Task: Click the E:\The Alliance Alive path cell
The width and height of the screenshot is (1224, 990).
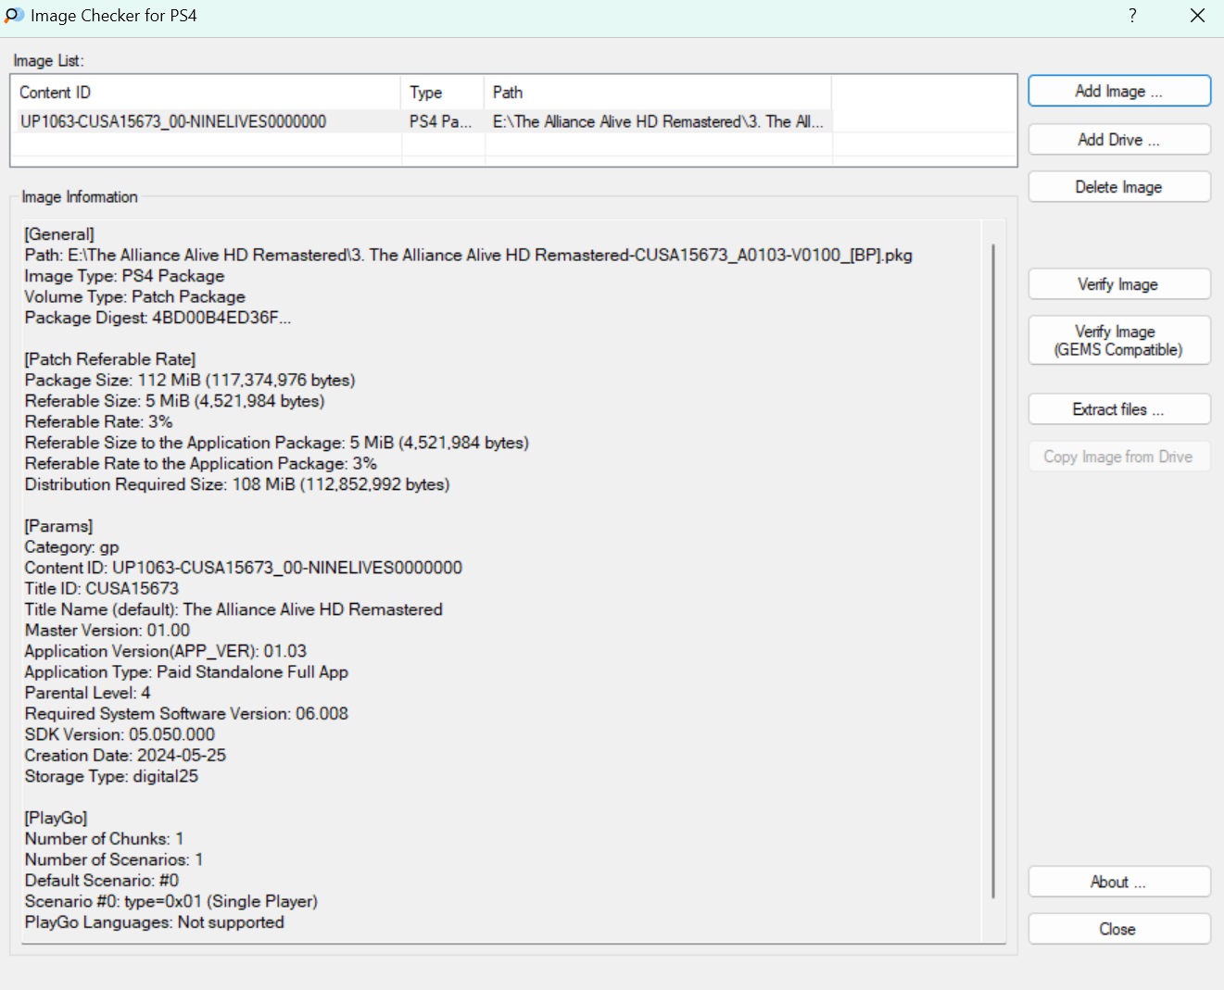Action: pyautogui.click(x=657, y=121)
